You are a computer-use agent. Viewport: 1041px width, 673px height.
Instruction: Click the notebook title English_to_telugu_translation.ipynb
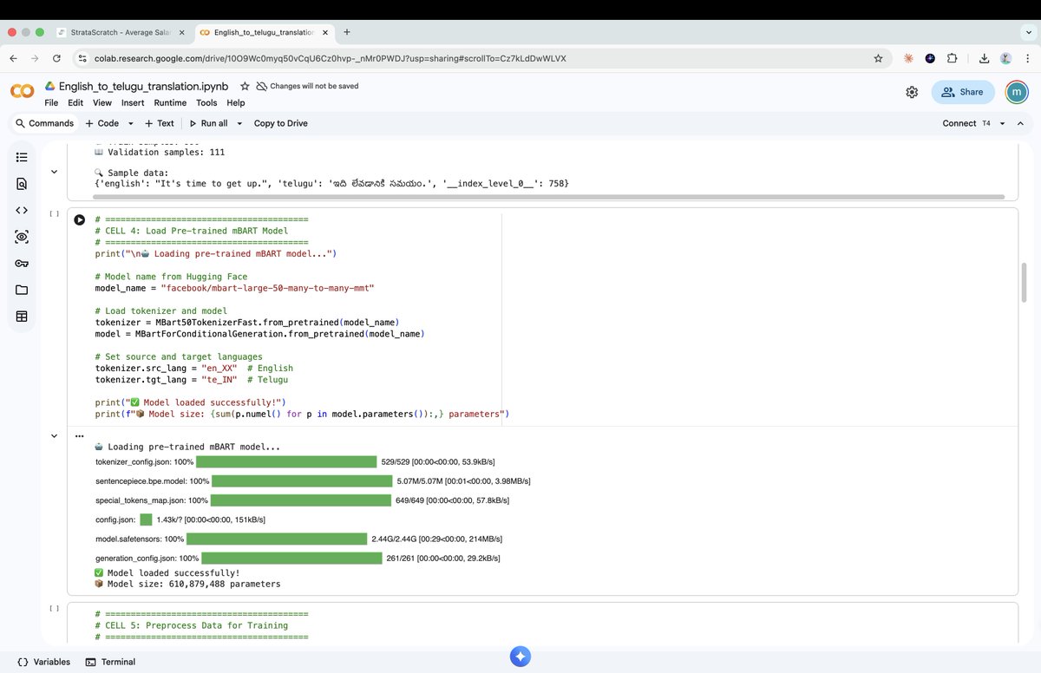point(143,87)
